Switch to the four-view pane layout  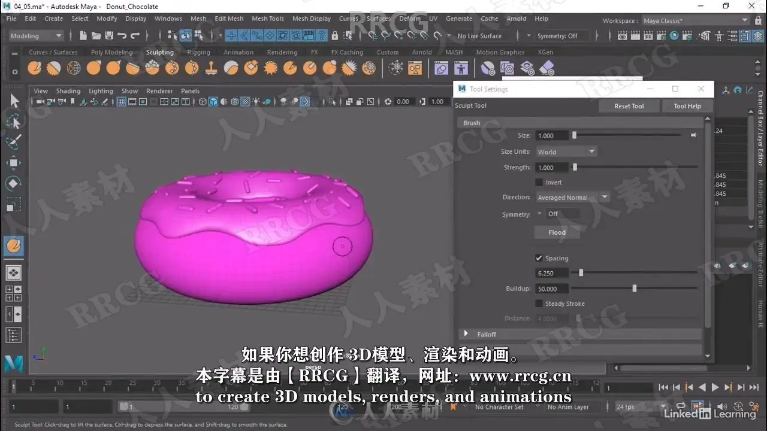point(14,293)
